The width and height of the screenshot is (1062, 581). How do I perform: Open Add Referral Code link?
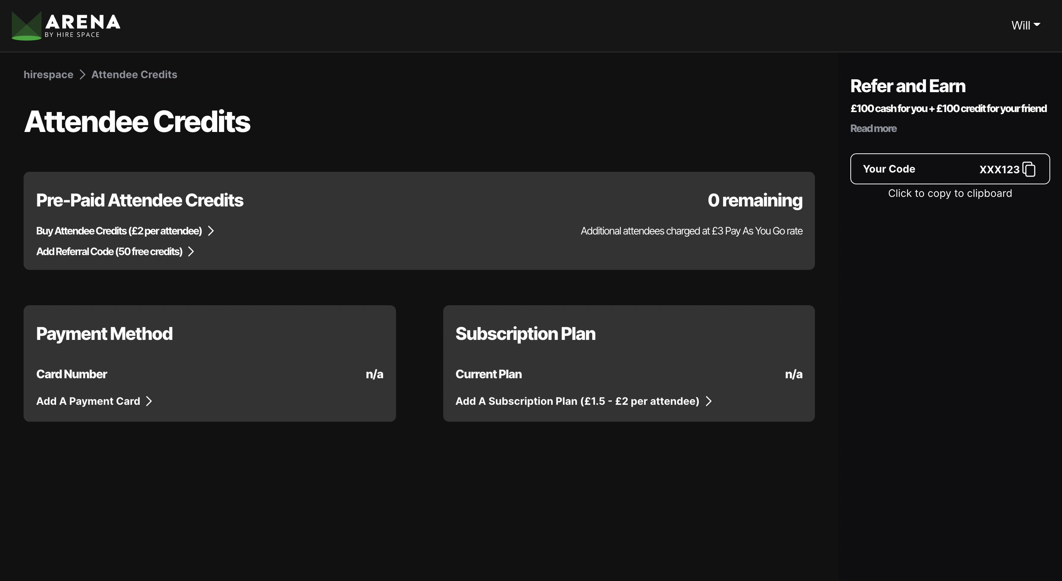(x=109, y=251)
